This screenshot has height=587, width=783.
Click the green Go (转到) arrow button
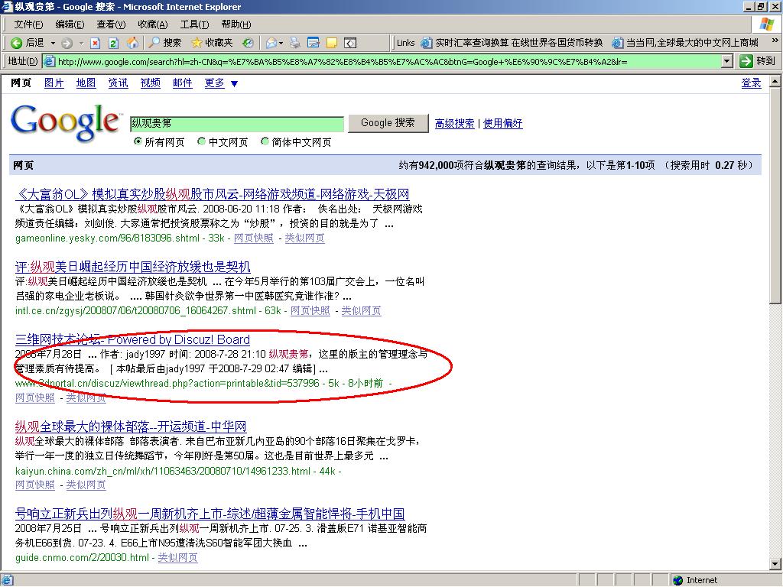coord(746,61)
